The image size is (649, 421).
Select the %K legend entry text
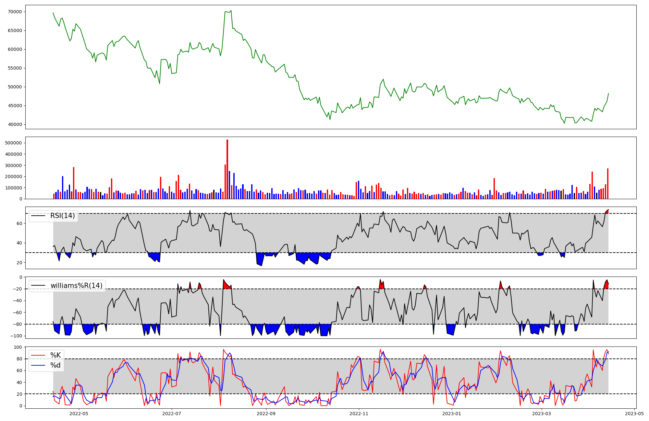(x=55, y=355)
